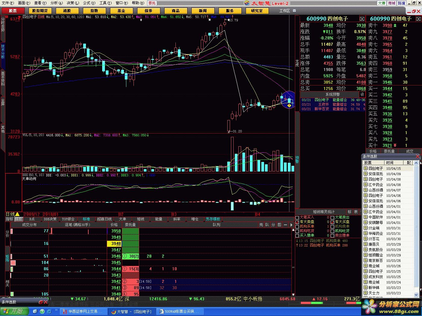Open the 分析 menu

(x=56, y=3)
